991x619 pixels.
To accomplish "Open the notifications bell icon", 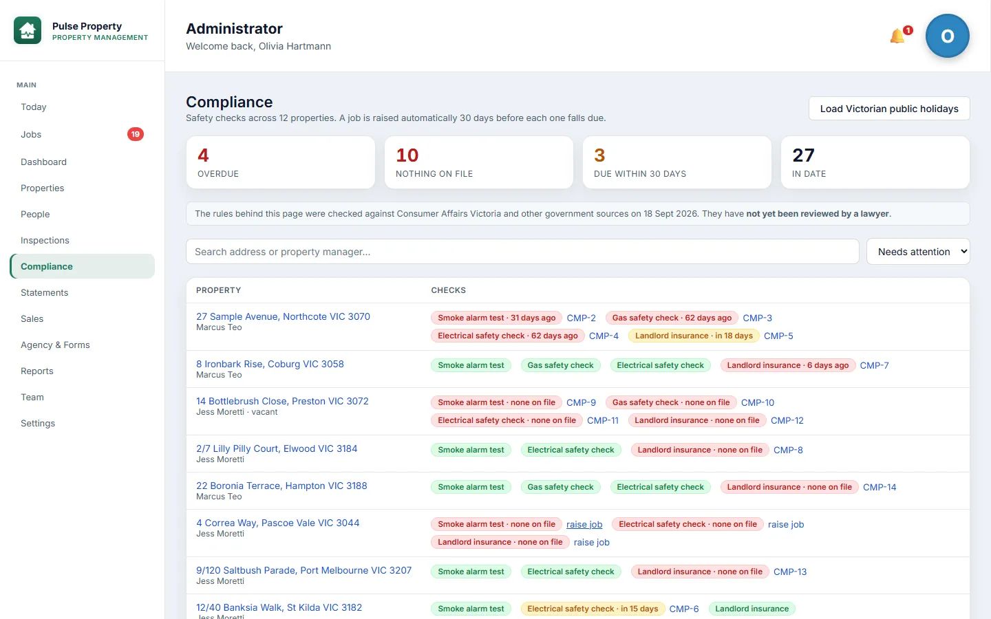I will point(897,36).
